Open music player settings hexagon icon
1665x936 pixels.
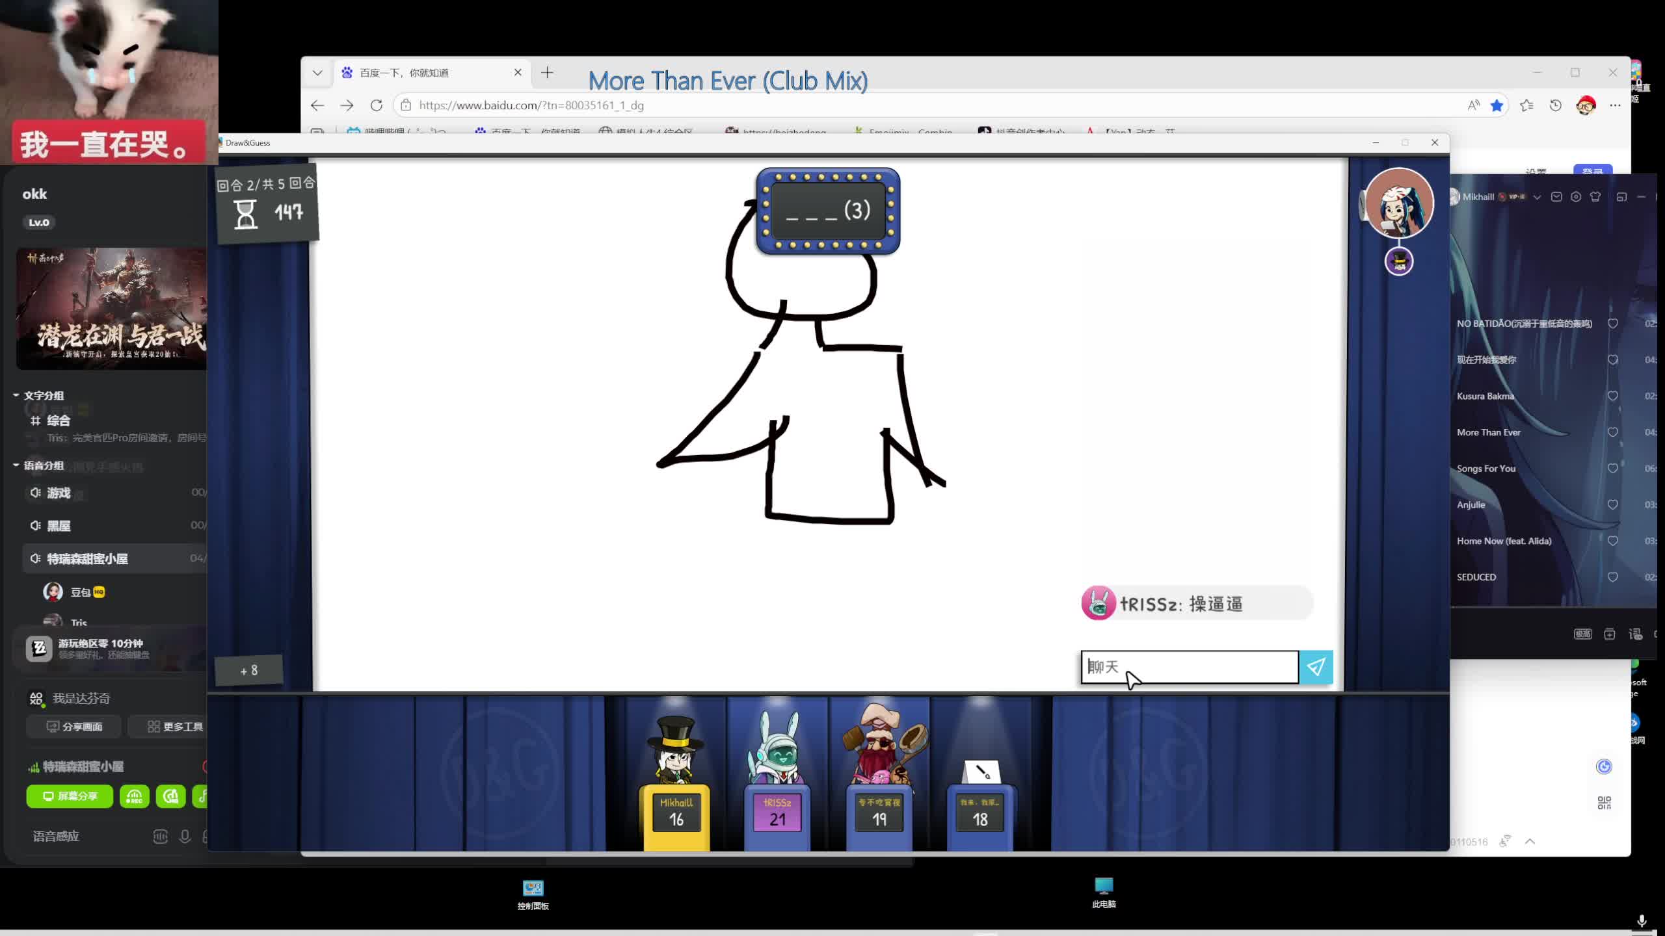click(1576, 197)
